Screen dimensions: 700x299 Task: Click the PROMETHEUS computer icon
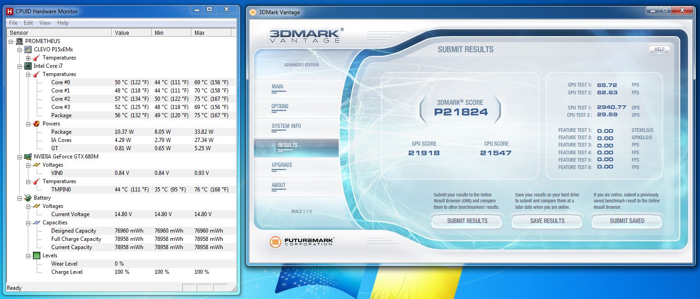click(x=20, y=41)
